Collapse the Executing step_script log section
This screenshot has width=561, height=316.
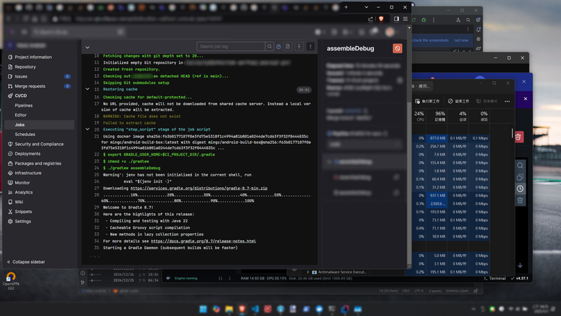[87, 129]
